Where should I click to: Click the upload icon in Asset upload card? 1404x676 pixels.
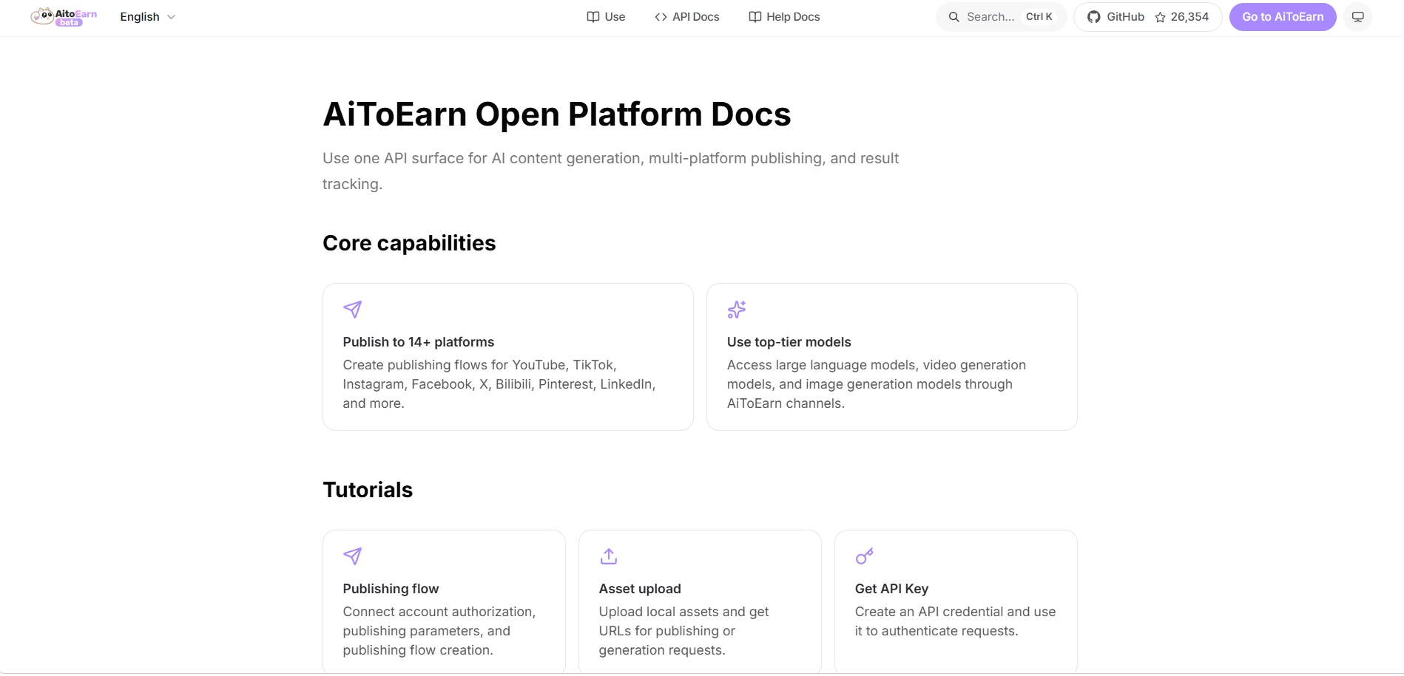pos(609,556)
